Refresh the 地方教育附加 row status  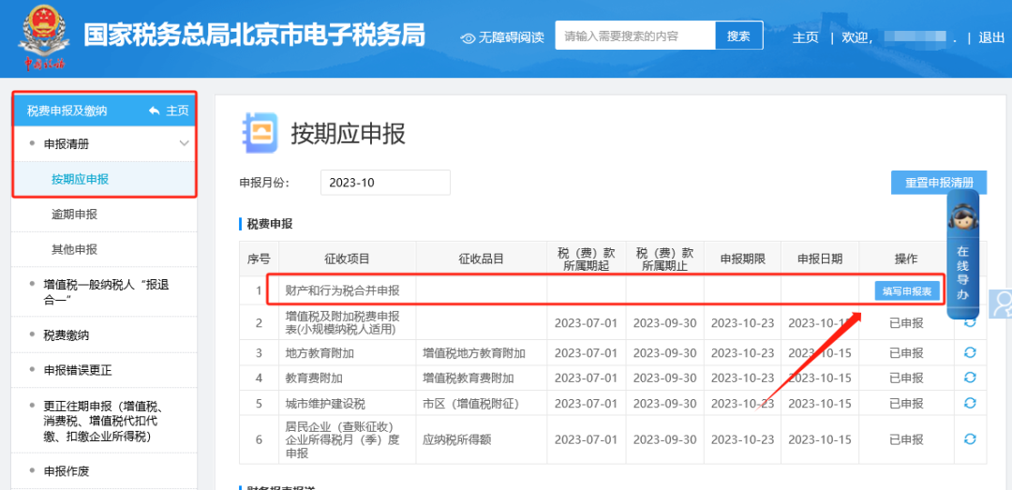click(x=970, y=353)
